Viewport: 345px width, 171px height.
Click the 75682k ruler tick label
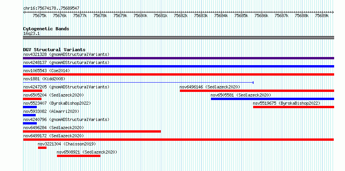(x=181, y=16)
